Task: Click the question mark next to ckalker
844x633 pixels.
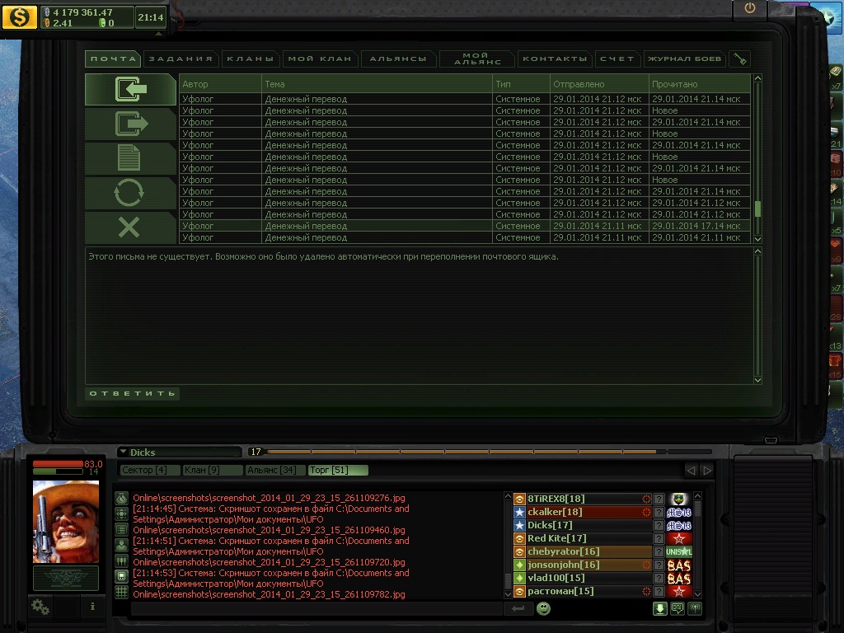Action: pos(659,512)
